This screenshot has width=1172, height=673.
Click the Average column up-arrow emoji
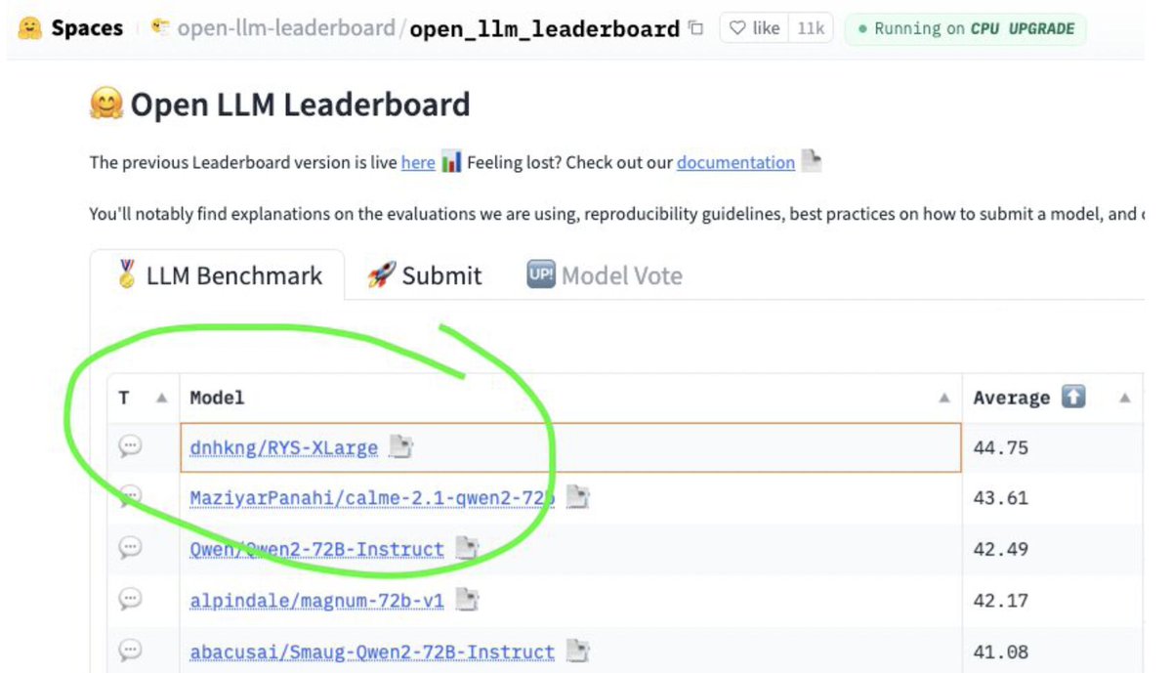click(x=1073, y=398)
